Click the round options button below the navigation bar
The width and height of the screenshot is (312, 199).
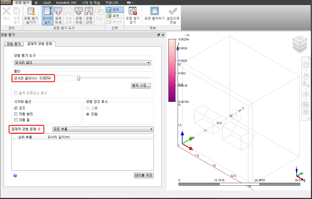[308, 119]
